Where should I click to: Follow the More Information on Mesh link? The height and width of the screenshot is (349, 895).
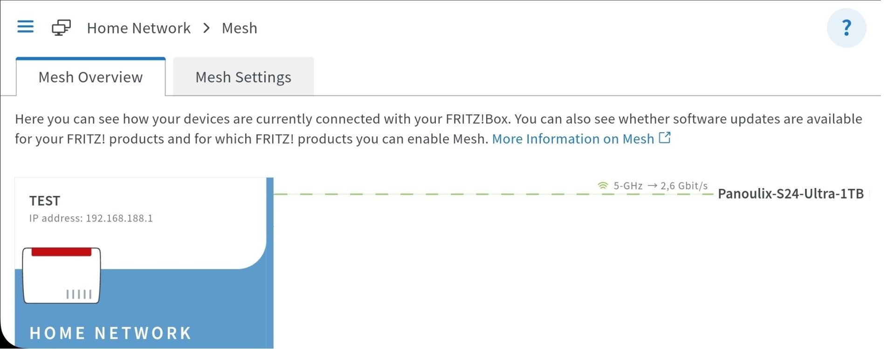pyautogui.click(x=573, y=139)
